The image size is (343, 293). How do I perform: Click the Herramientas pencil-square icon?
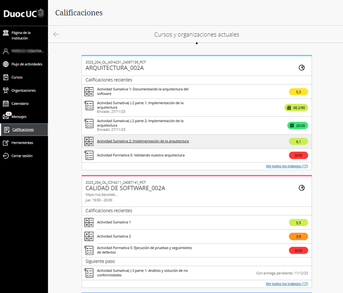coord(6,143)
